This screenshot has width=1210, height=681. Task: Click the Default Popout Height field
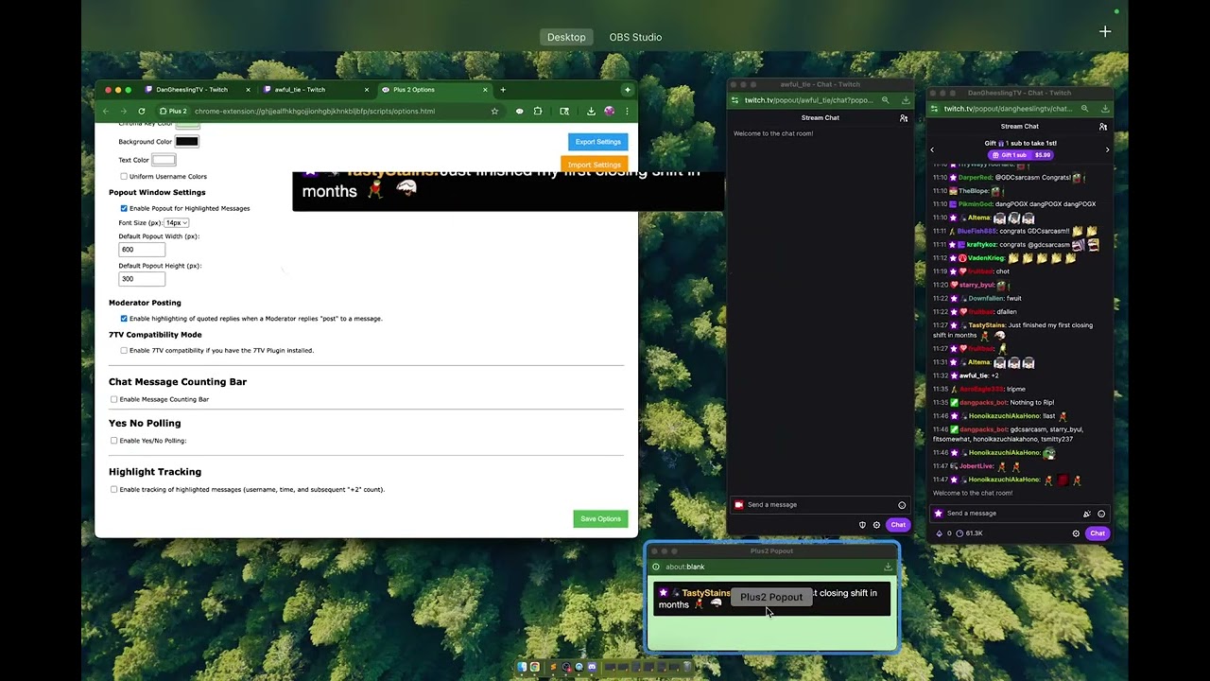[142, 279]
